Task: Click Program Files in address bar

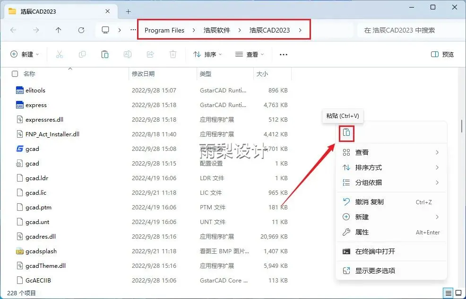Action: (164, 30)
